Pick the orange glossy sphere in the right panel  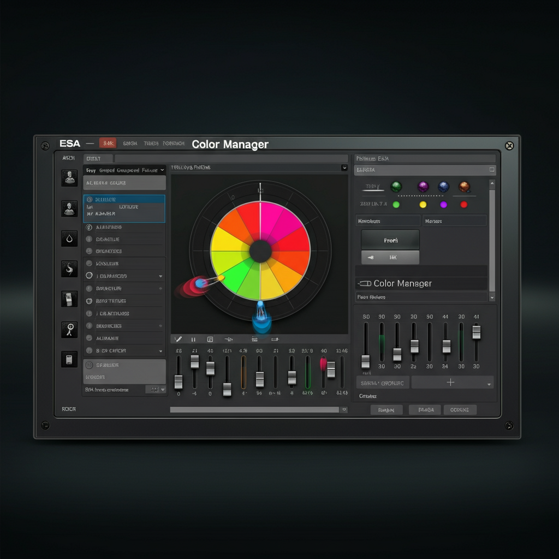464,187
